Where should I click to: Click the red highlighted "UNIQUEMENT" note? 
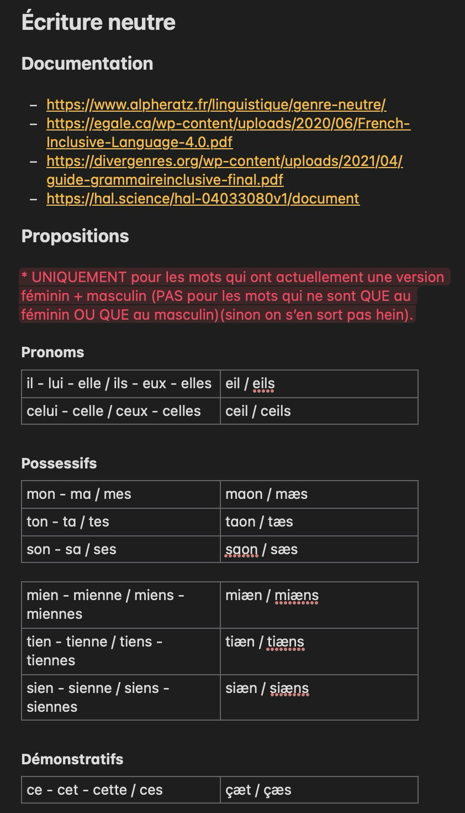(x=232, y=296)
